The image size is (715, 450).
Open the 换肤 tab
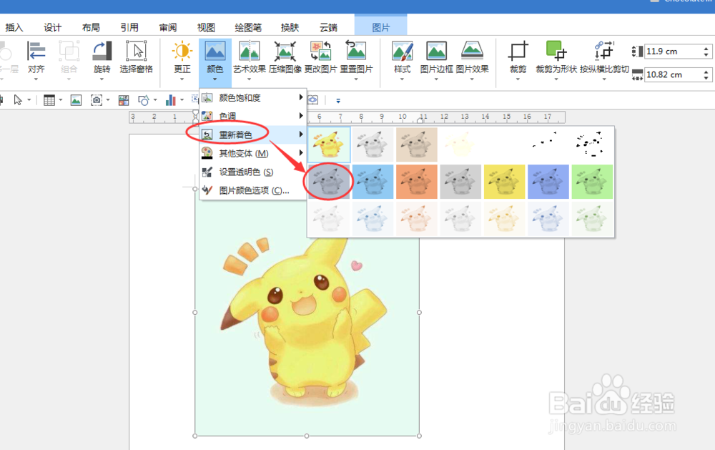290,27
